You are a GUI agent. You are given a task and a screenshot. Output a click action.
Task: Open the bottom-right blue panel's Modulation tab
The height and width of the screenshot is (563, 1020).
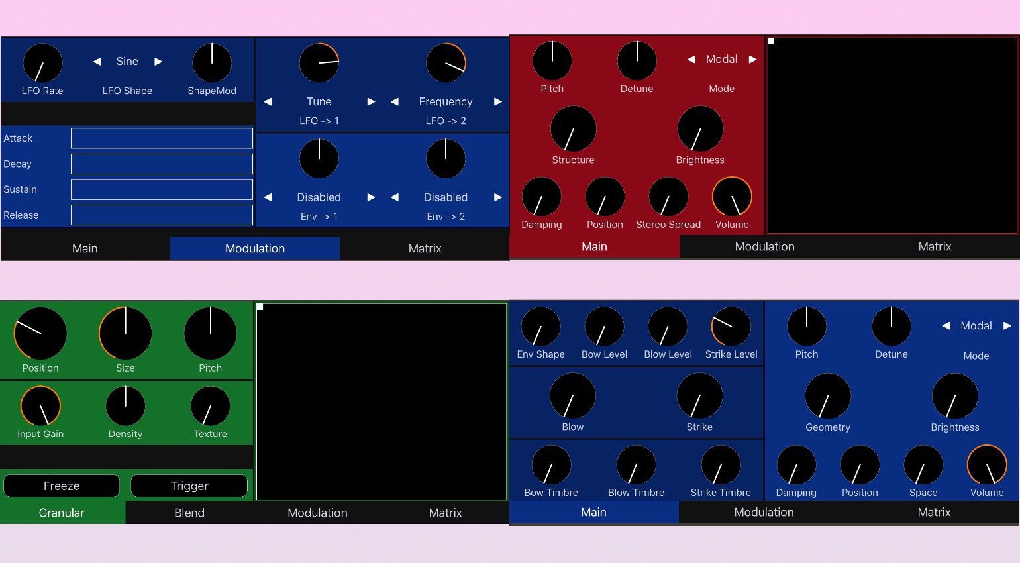[764, 512]
